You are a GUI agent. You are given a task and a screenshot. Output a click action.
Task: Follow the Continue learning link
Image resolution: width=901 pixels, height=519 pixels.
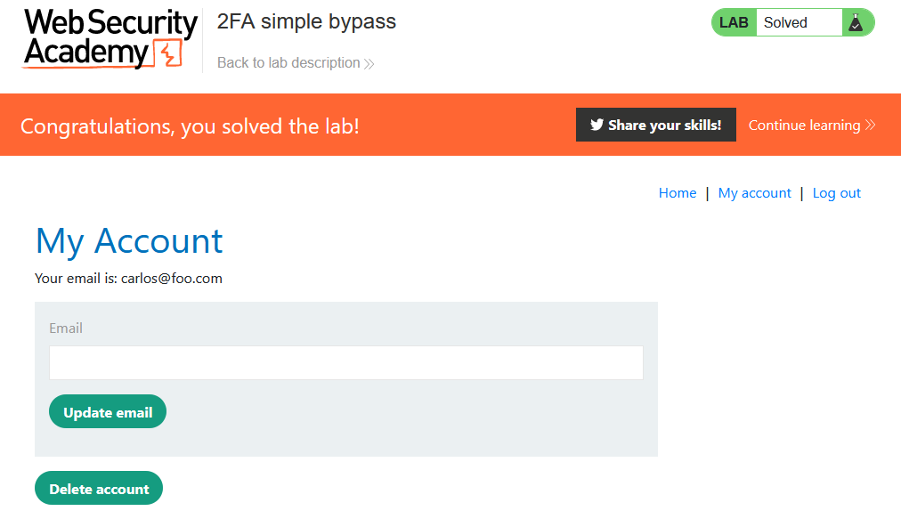click(x=804, y=126)
